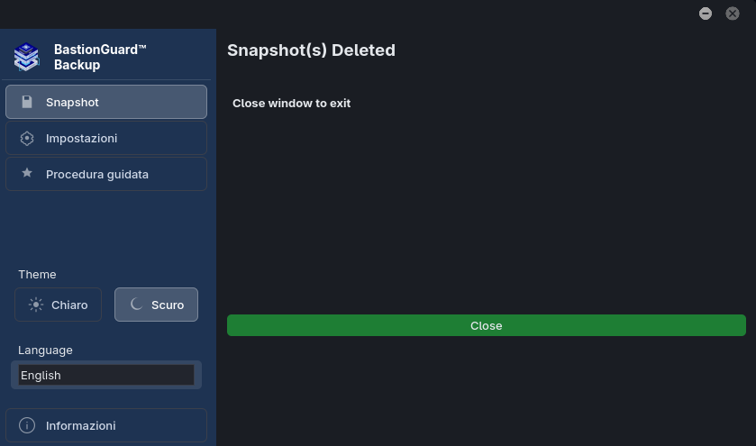Screen dimensions: 756x446
Task: Open the Procedura guidata wizard
Action: click(106, 174)
